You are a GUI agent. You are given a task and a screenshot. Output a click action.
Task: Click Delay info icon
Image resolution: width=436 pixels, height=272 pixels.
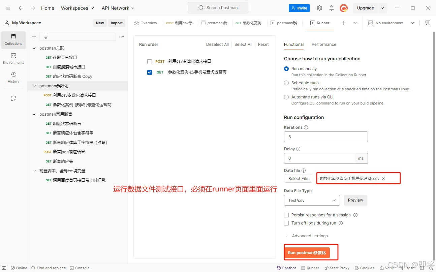pyautogui.click(x=298, y=149)
